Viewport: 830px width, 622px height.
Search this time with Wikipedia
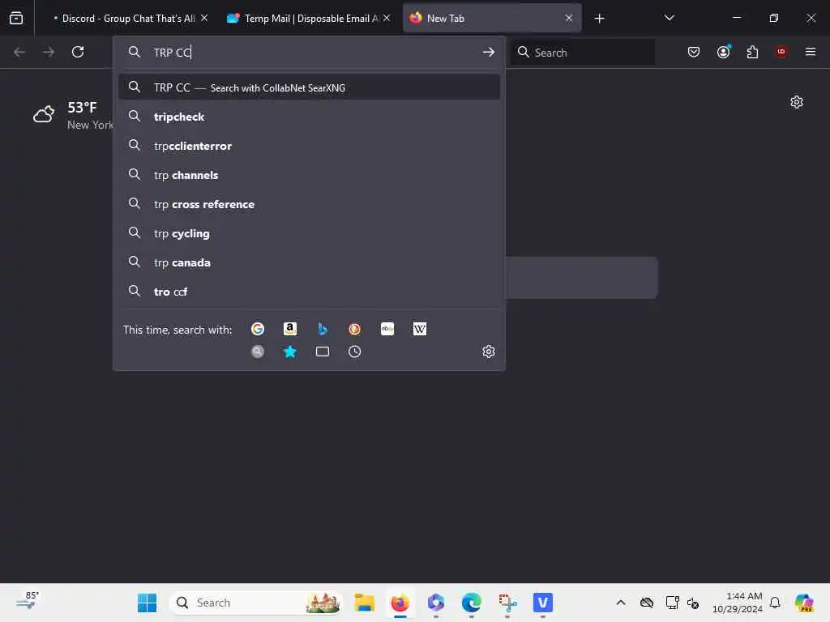(420, 329)
